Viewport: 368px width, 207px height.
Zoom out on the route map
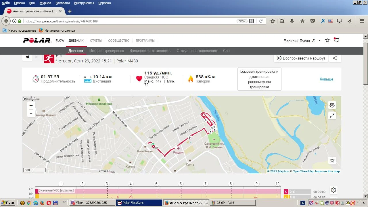point(31,114)
